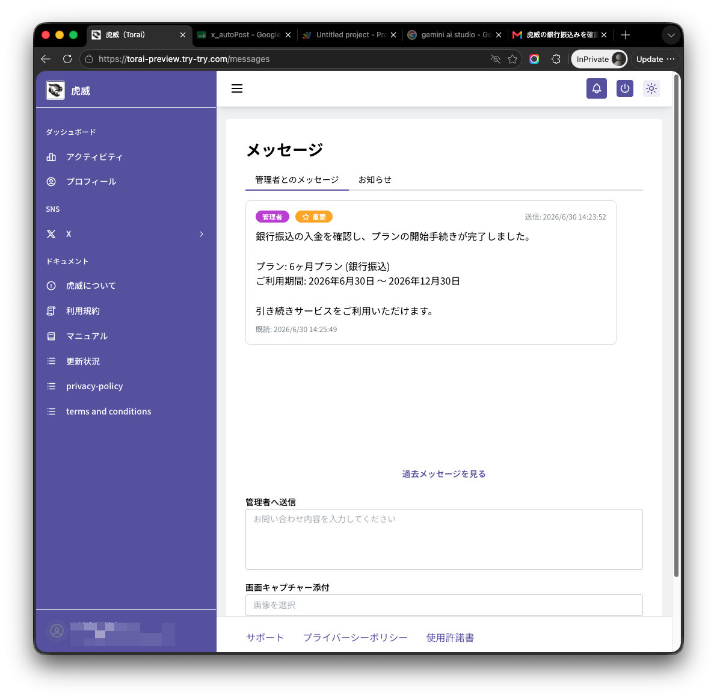The image size is (717, 699).
Task: Open プライバシーポリシー footer link
Action: pyautogui.click(x=355, y=638)
